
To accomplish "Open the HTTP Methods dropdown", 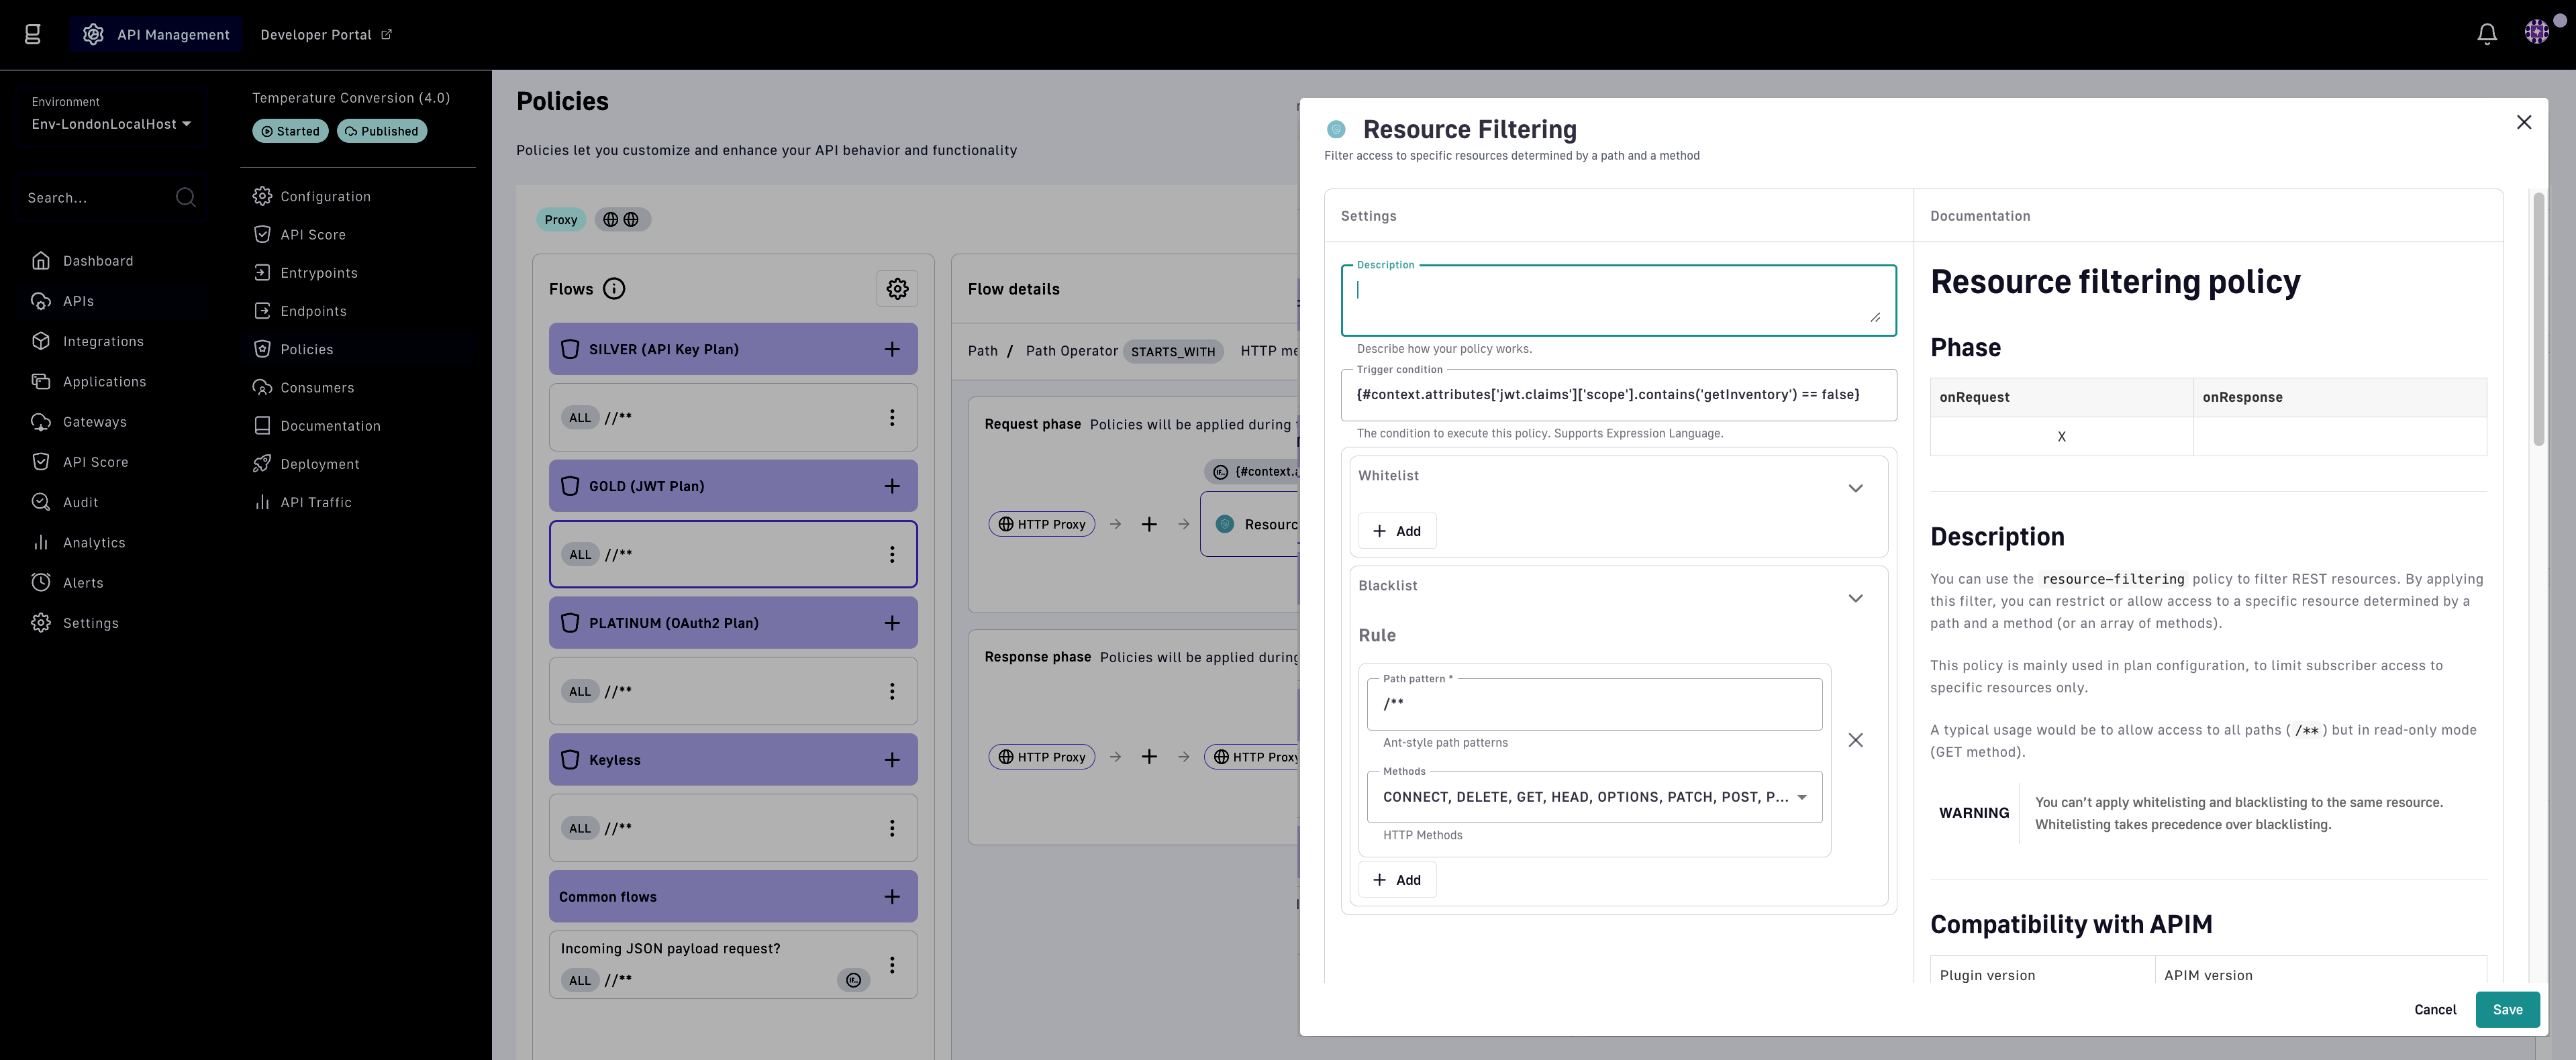I will pos(1594,797).
